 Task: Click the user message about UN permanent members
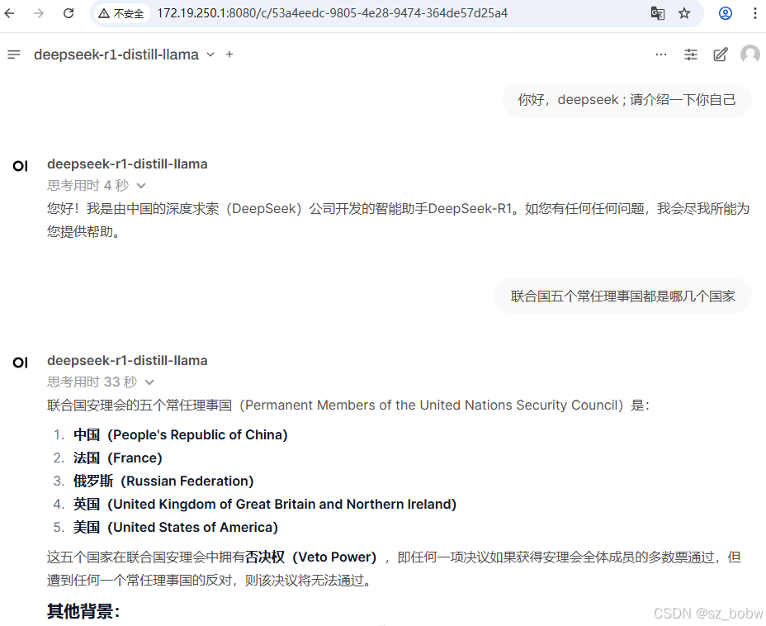click(623, 296)
